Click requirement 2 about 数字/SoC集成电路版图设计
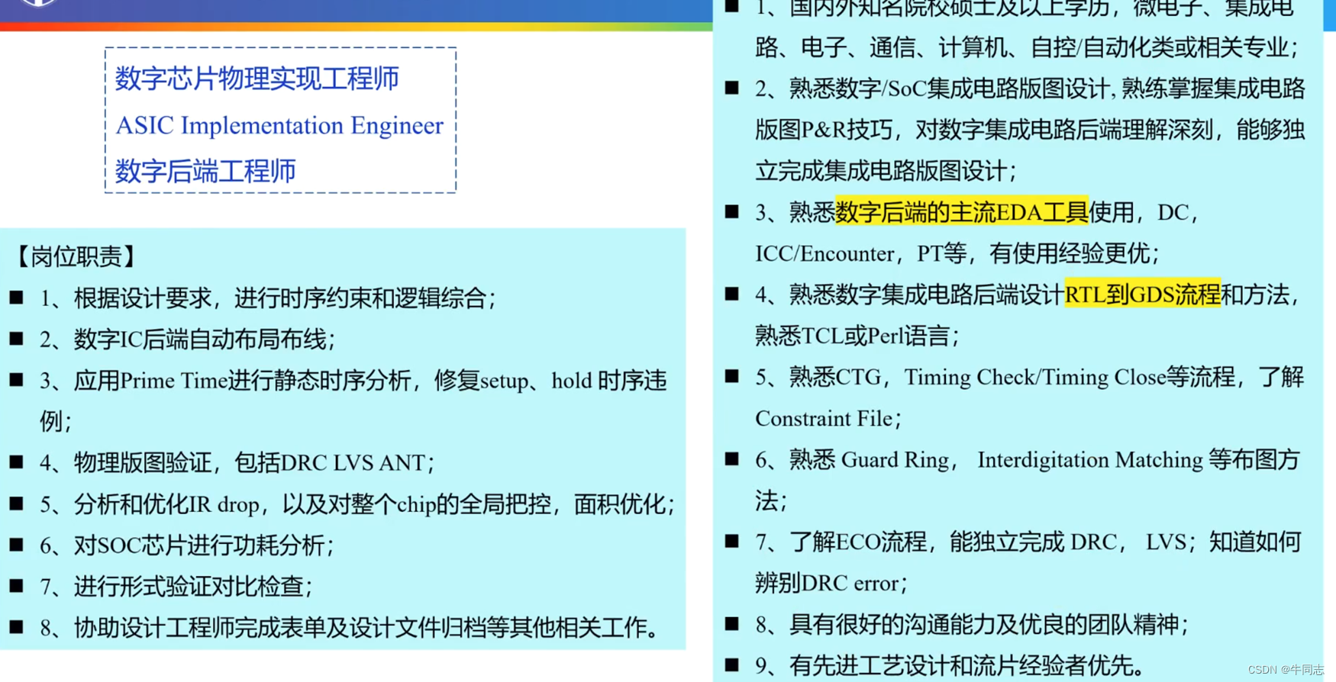1336x682 pixels. (1031, 130)
